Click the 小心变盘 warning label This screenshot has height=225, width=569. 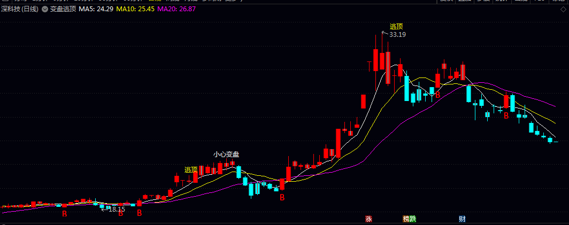tap(226, 154)
